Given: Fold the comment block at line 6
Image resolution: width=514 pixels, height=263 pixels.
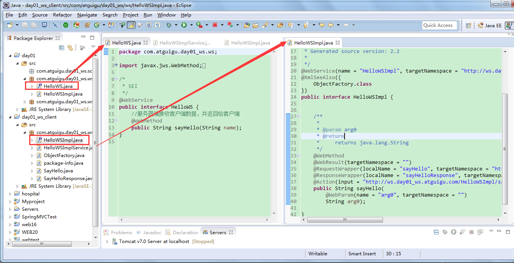Looking at the screenshot, I should pos(116,79).
